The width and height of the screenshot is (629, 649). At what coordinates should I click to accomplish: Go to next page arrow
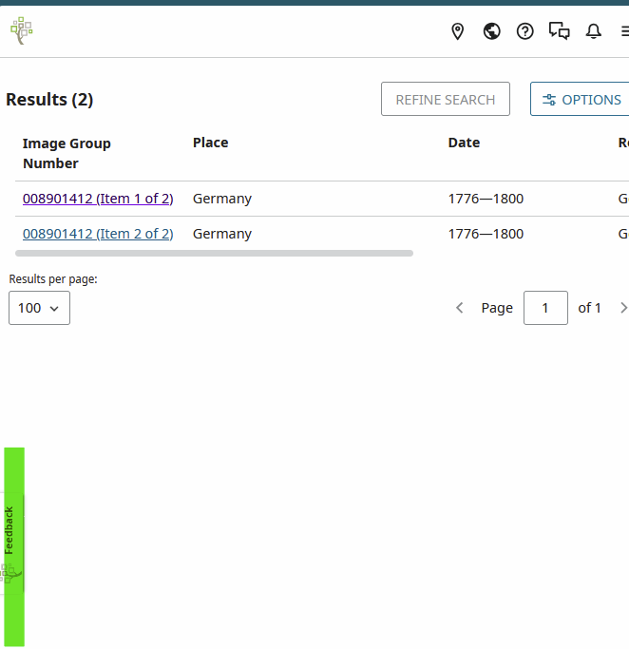(623, 308)
